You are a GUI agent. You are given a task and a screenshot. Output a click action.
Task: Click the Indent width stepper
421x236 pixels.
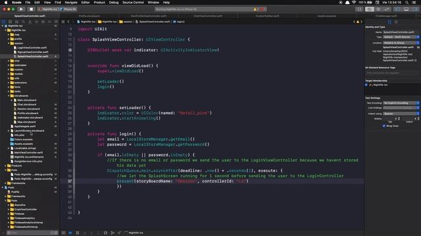pos(418,119)
